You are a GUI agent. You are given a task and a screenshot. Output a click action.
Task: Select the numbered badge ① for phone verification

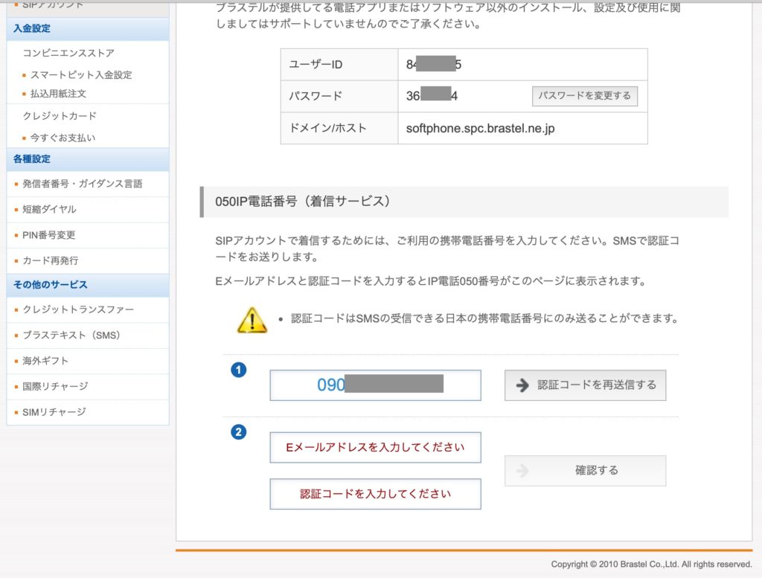coord(239,369)
